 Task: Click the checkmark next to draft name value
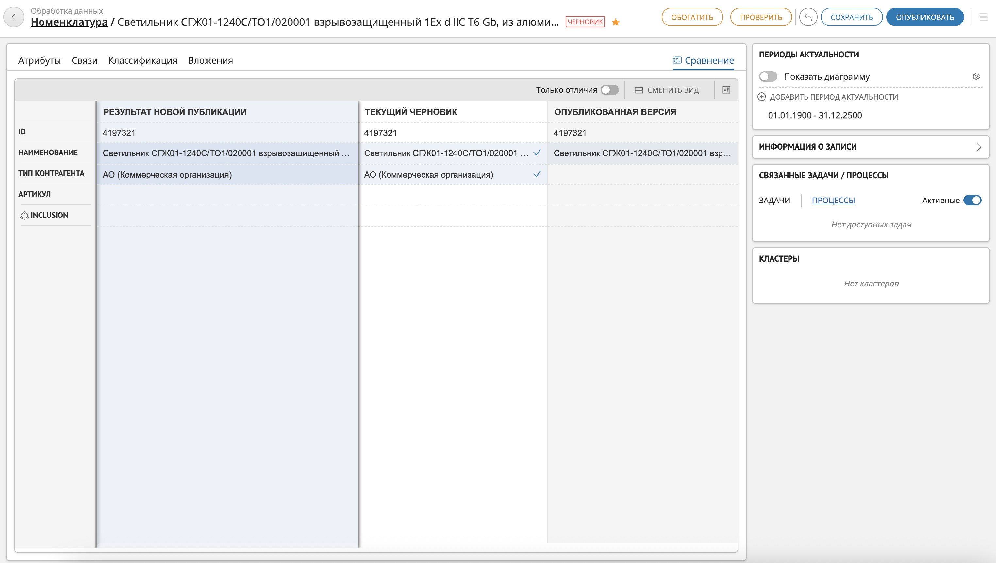(x=537, y=153)
